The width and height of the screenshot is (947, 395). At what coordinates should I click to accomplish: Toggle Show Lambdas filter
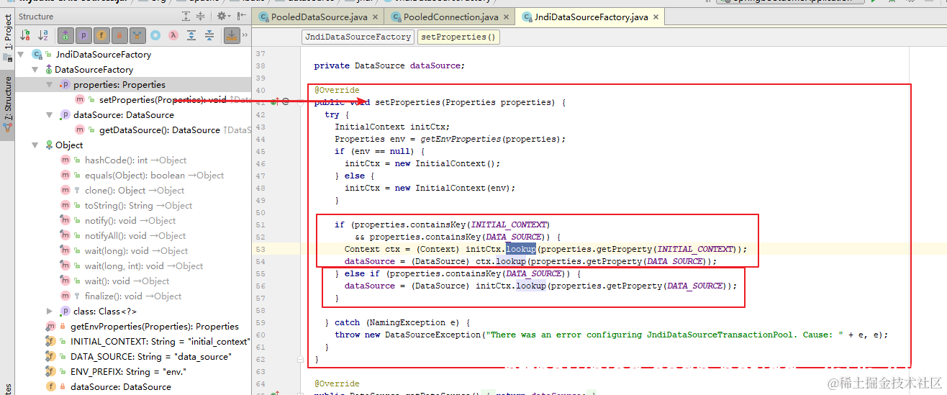(173, 35)
